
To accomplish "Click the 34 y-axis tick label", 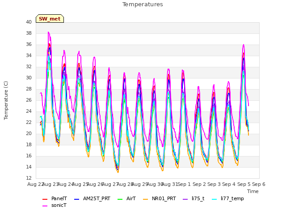I will coord(29,55).
